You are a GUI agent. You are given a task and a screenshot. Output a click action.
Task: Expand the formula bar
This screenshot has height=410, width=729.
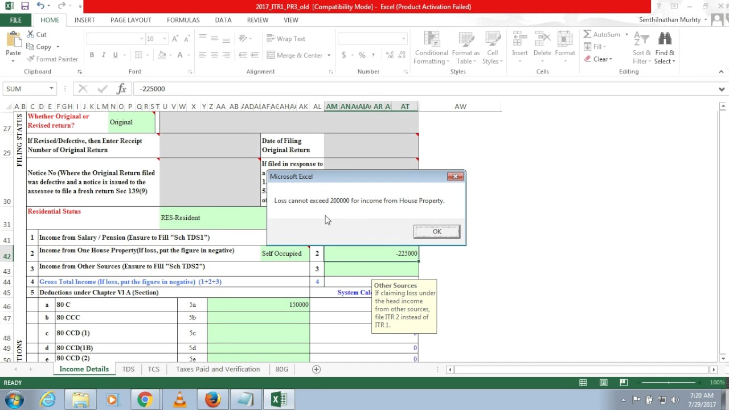722,89
